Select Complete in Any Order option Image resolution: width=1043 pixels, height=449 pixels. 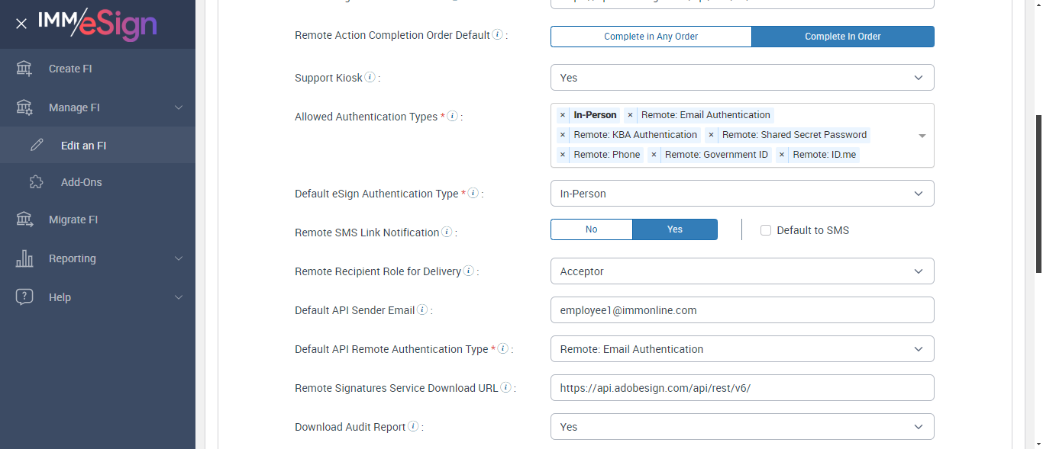tap(651, 37)
